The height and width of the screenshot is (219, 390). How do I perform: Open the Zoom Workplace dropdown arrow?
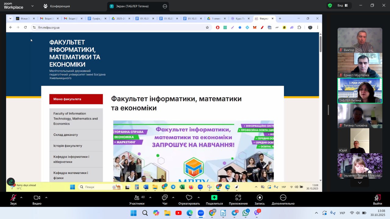pyautogui.click(x=33, y=6)
